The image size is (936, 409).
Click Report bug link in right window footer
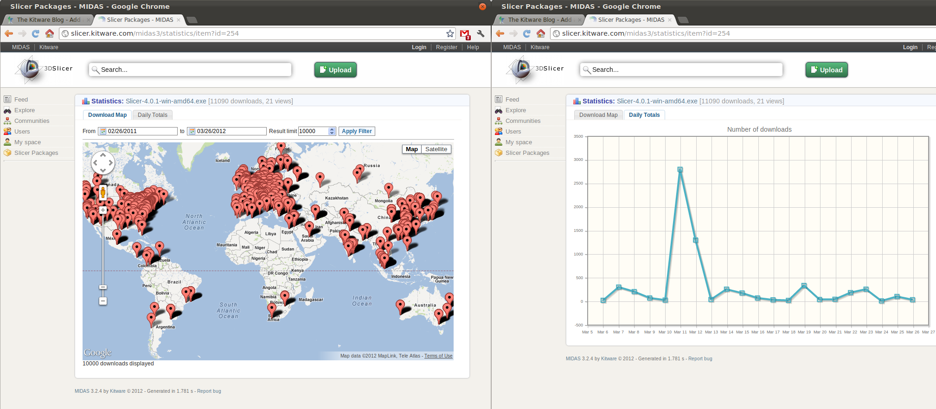[x=700, y=359]
